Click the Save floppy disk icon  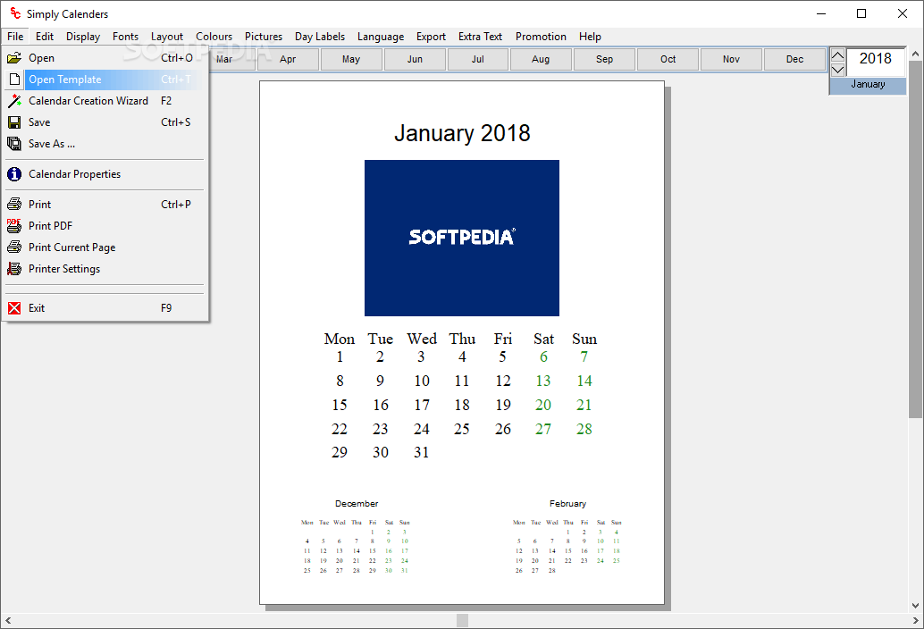pyautogui.click(x=14, y=122)
